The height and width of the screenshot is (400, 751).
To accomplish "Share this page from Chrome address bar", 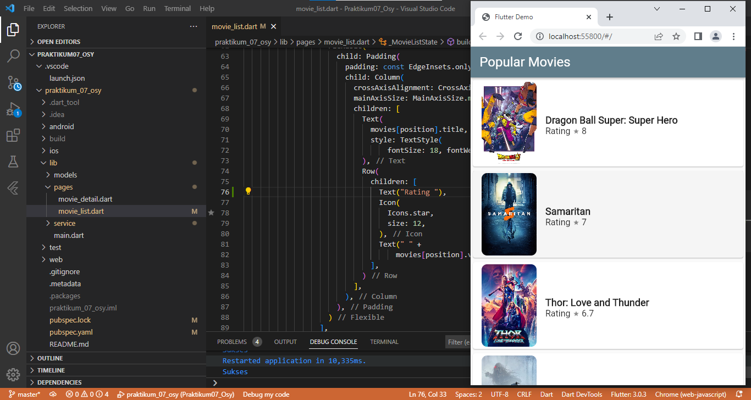I will point(658,36).
